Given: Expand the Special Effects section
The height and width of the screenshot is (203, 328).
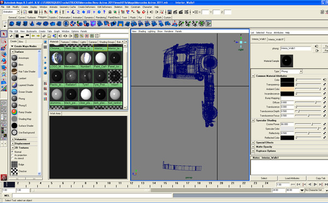Looking at the screenshot, I should point(253,142).
